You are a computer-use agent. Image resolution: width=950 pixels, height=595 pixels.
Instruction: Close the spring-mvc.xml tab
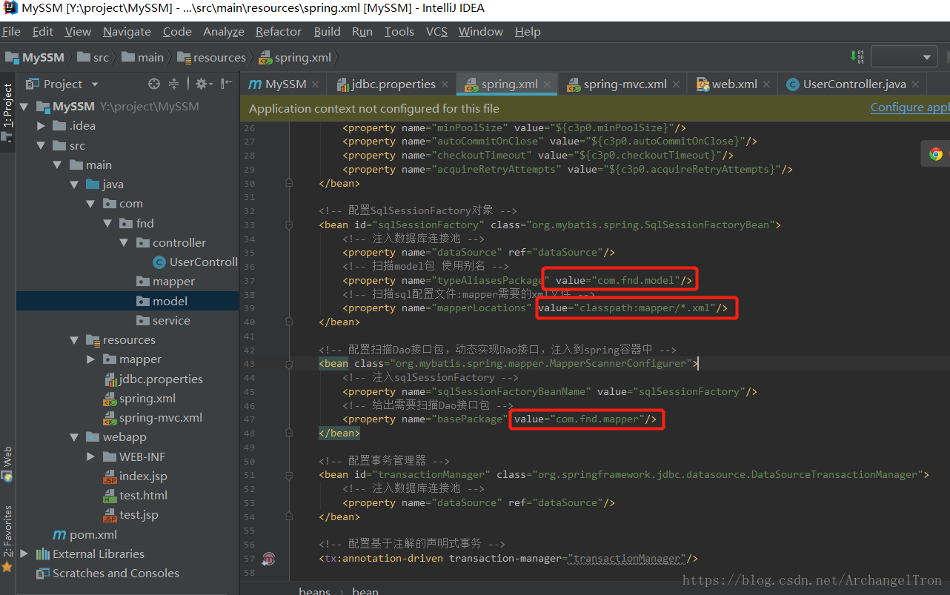(x=676, y=84)
